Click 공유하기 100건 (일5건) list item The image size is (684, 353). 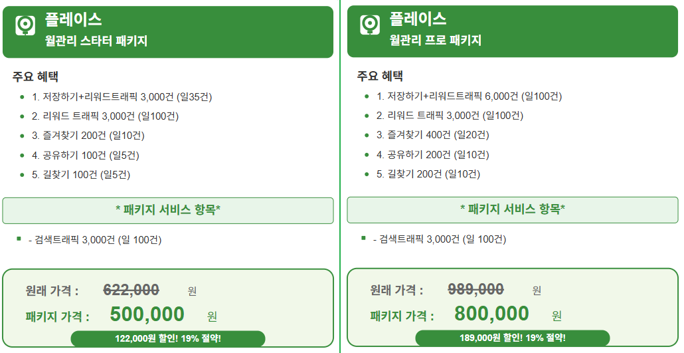tap(85, 155)
